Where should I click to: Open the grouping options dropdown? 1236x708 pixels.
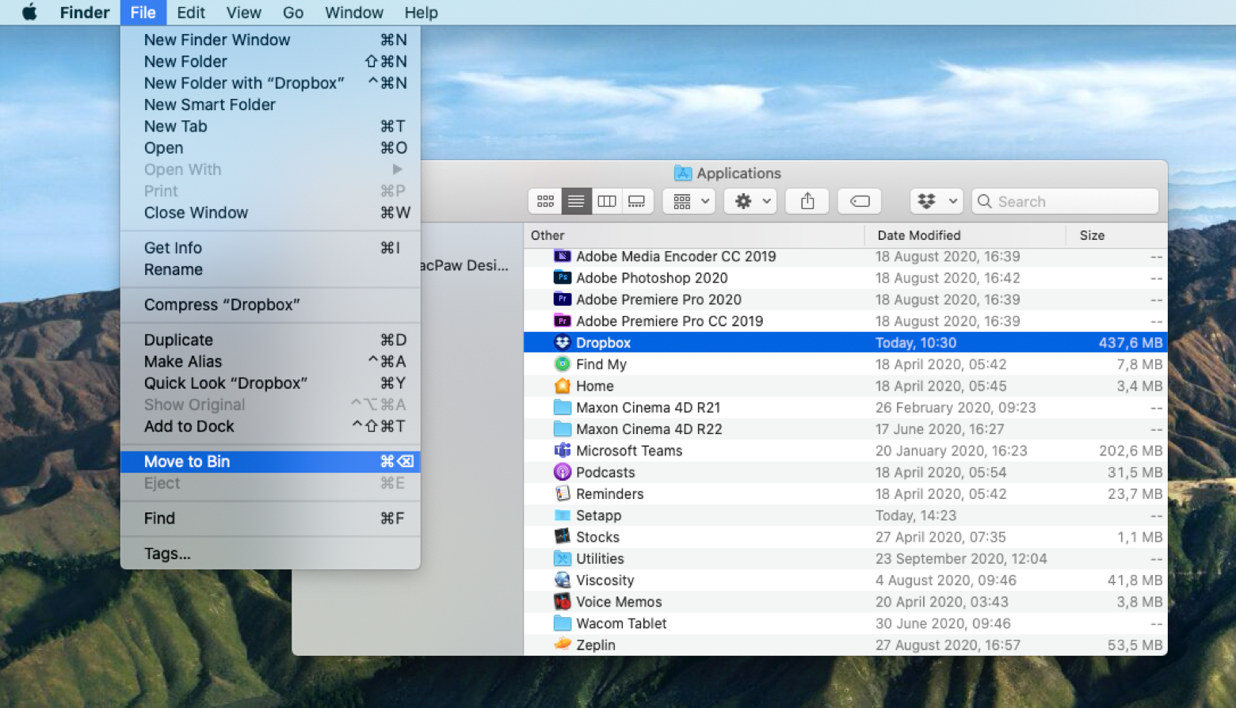click(x=688, y=201)
